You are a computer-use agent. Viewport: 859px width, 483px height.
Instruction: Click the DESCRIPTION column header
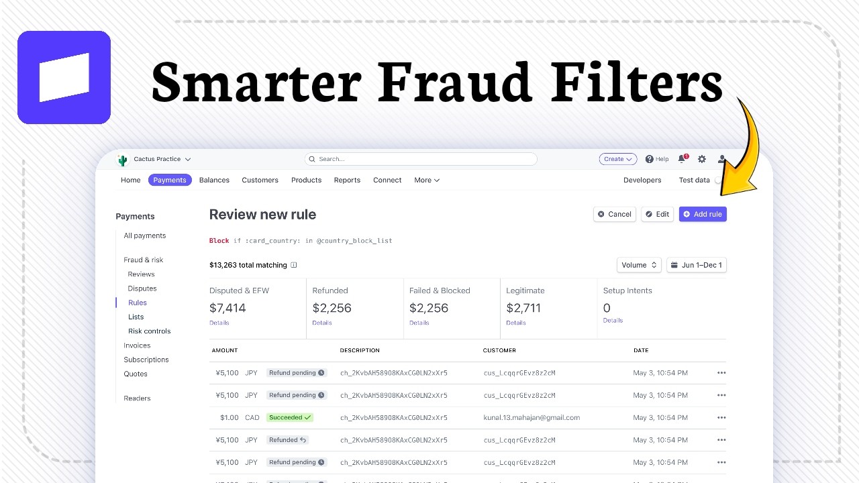coord(360,350)
